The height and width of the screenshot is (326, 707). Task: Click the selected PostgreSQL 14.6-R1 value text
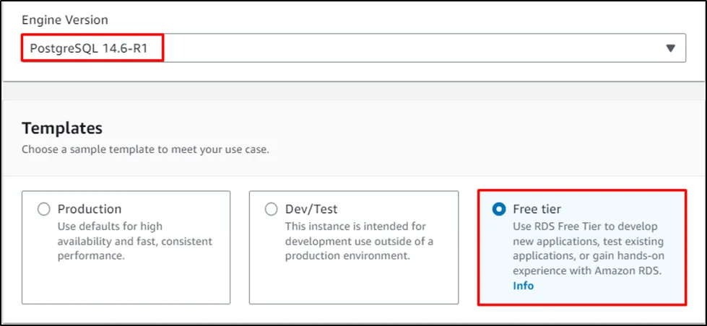90,48
